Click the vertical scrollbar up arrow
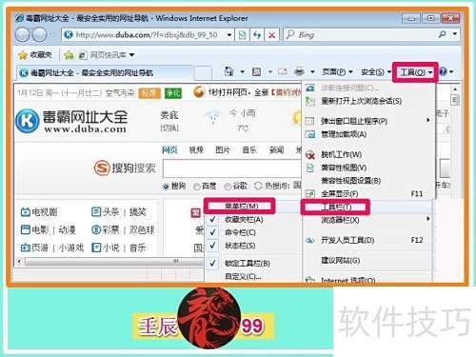 click(455, 89)
